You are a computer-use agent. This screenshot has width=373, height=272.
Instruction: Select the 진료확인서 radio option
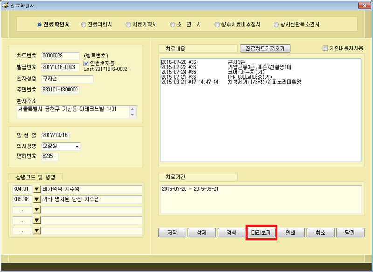click(x=39, y=24)
